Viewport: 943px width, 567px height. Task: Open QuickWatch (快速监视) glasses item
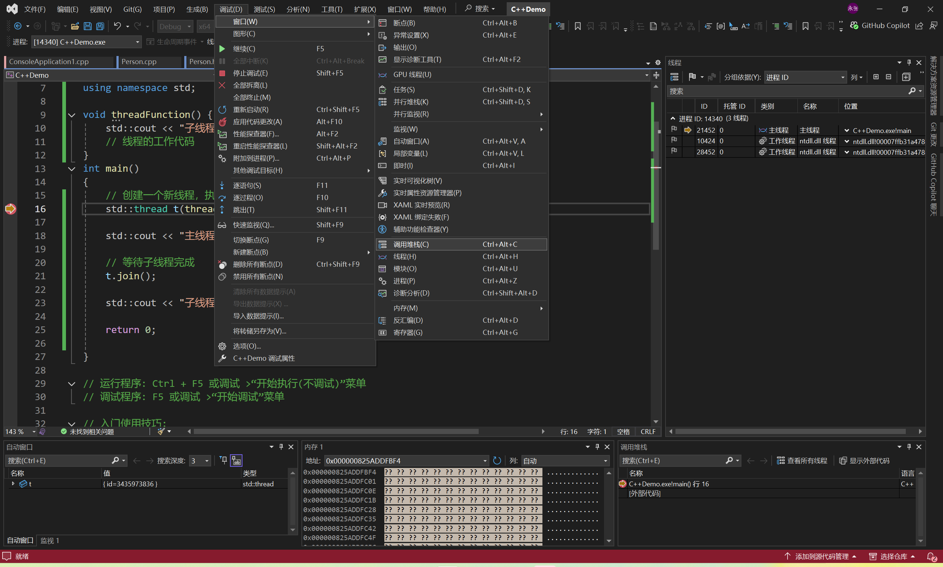[296, 225]
